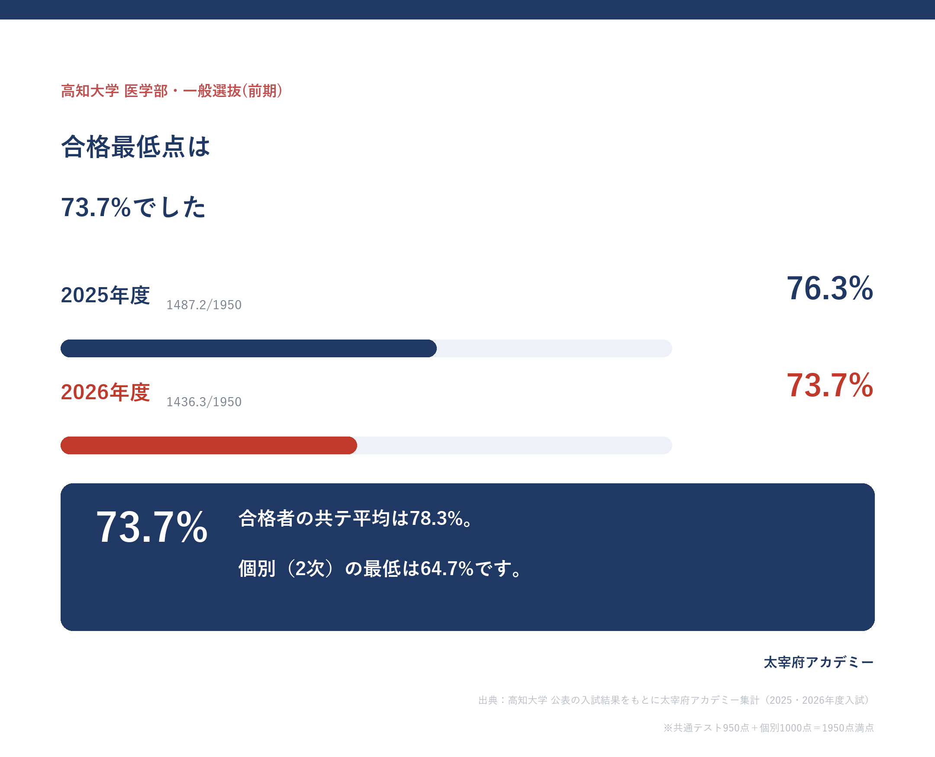Click the dark navy top header band
The image size is (935, 757).
467,10
